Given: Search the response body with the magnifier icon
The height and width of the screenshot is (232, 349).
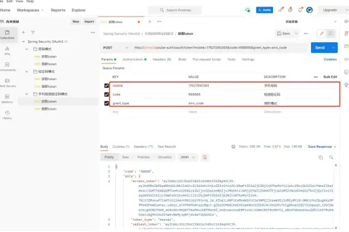Looking at the screenshot, I should [331, 157].
